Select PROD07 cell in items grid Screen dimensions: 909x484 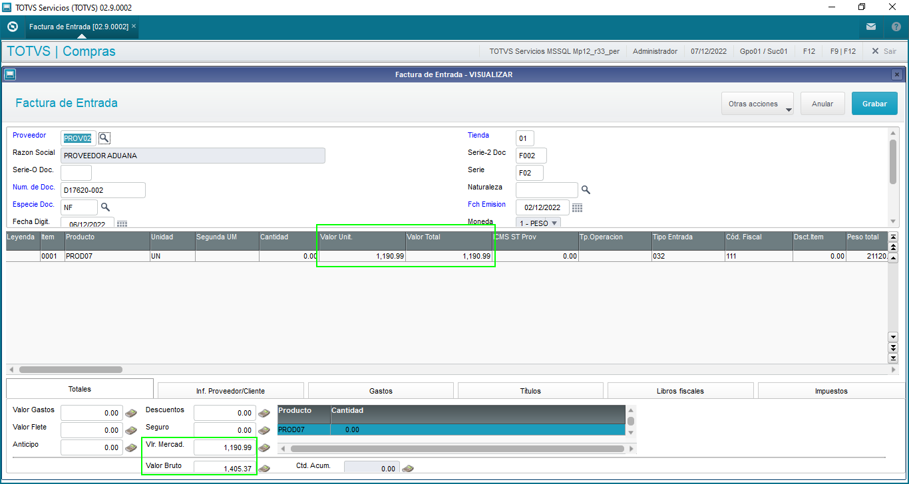(107, 256)
